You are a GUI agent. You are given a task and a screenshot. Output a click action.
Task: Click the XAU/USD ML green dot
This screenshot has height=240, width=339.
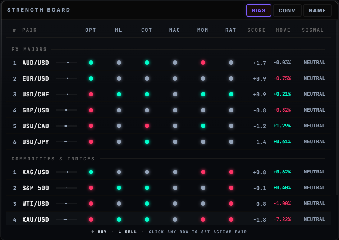(119, 219)
